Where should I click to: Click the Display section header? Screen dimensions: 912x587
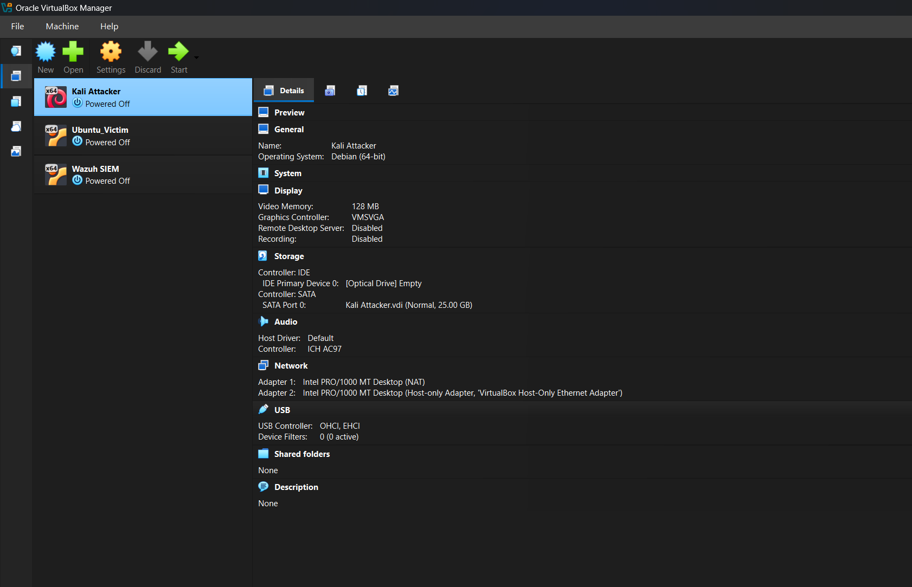(288, 191)
